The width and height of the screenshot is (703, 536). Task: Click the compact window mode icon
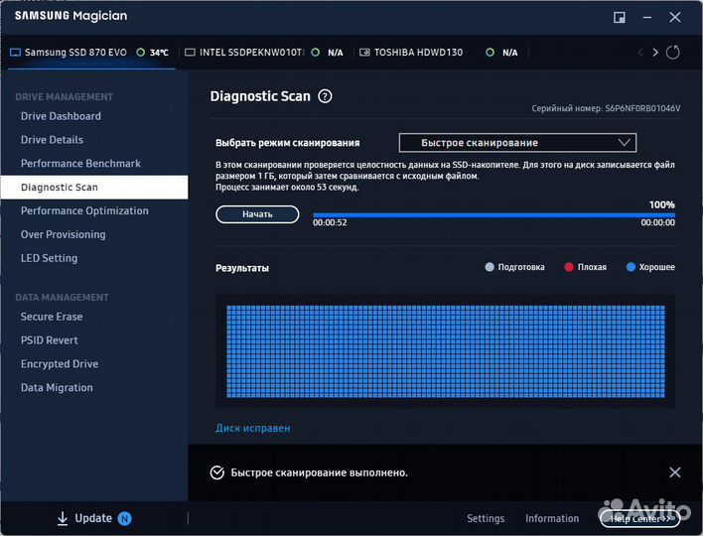pyautogui.click(x=620, y=17)
